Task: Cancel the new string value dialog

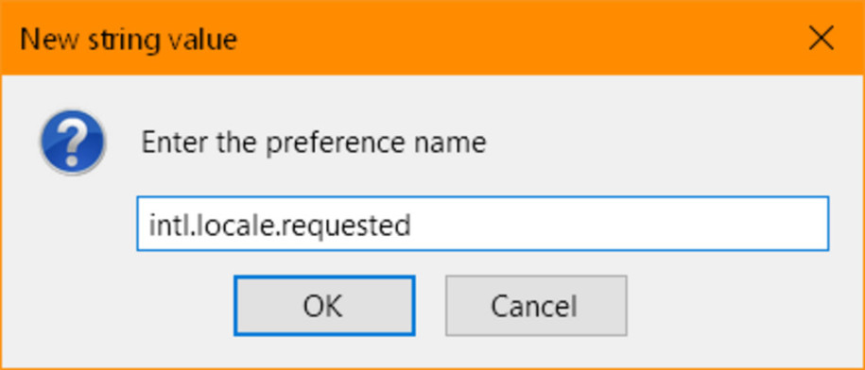Action: 536,305
